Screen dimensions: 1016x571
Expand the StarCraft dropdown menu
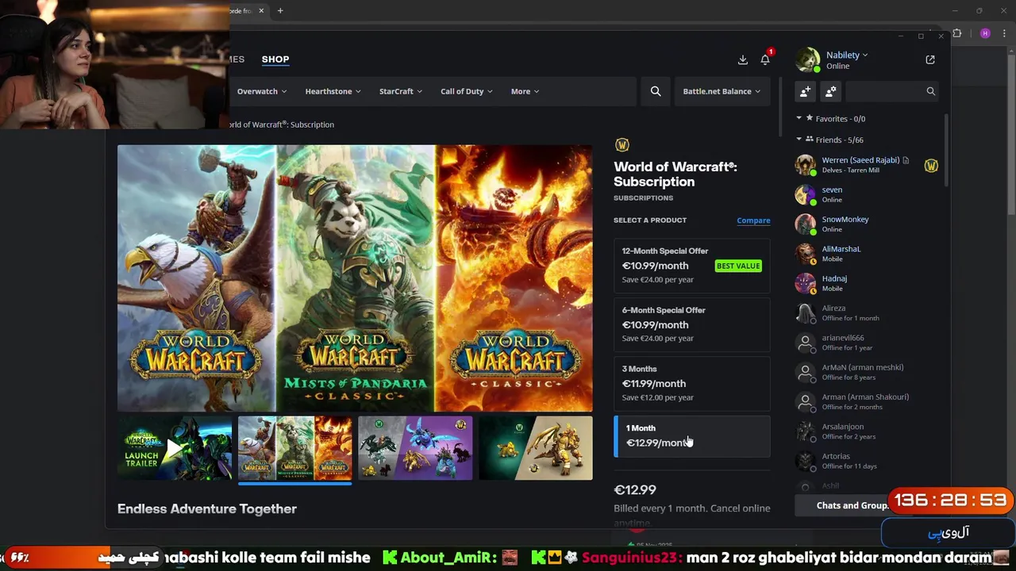click(x=401, y=91)
